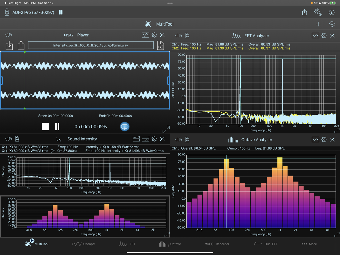Expand the FFT Analyzer panel to fullscreen

[x=337, y=131]
